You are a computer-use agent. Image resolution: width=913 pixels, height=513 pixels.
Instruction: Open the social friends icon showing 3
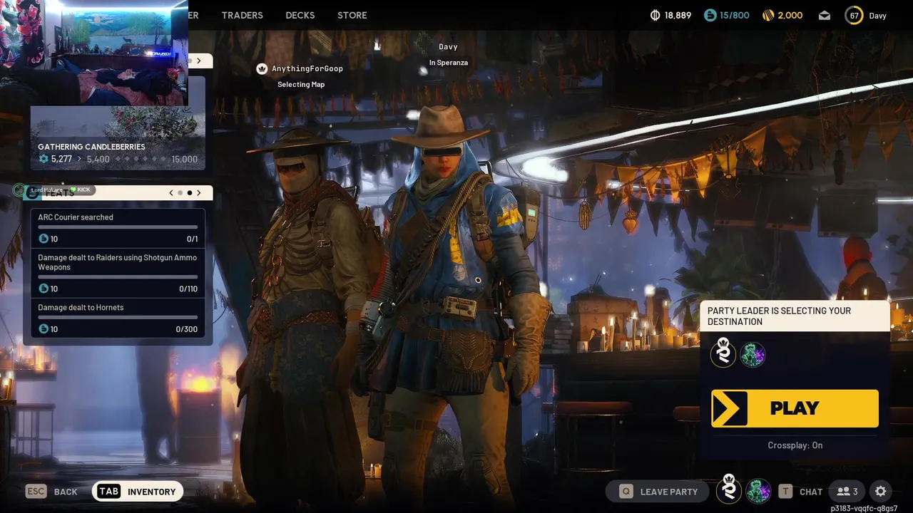[x=847, y=491]
